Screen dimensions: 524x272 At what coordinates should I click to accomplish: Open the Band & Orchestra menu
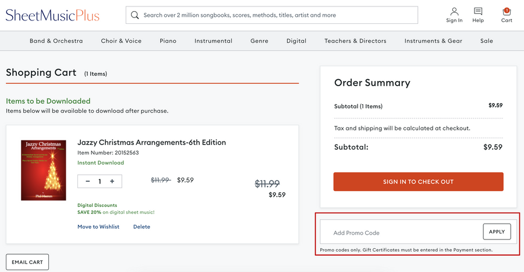coord(56,41)
